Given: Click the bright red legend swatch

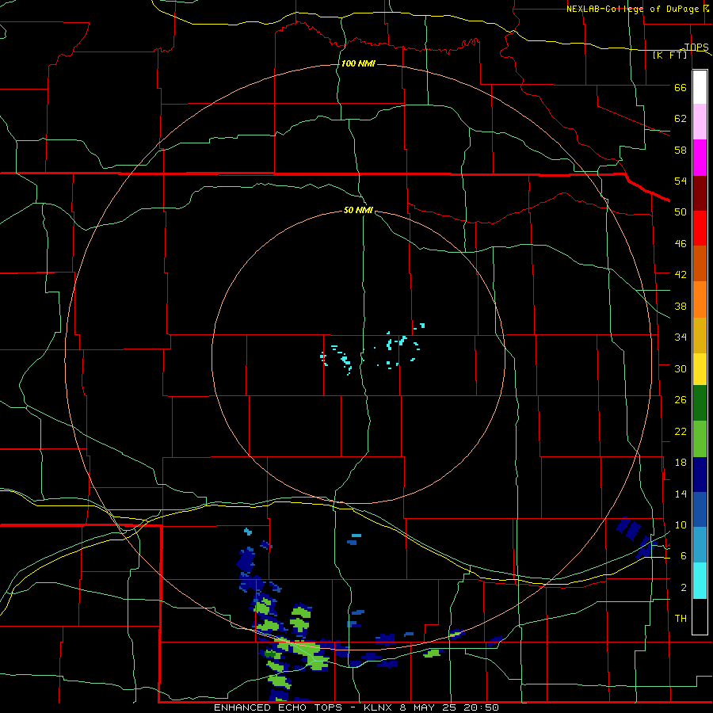Looking at the screenshot, I should tap(700, 228).
